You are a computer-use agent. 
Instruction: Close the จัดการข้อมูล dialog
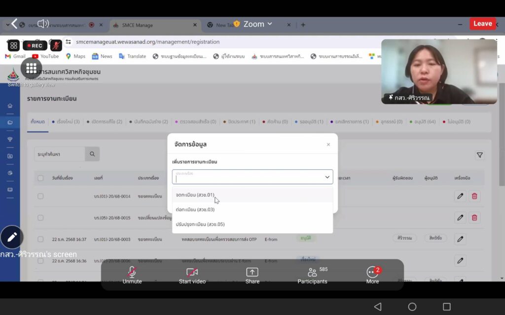pyautogui.click(x=328, y=145)
